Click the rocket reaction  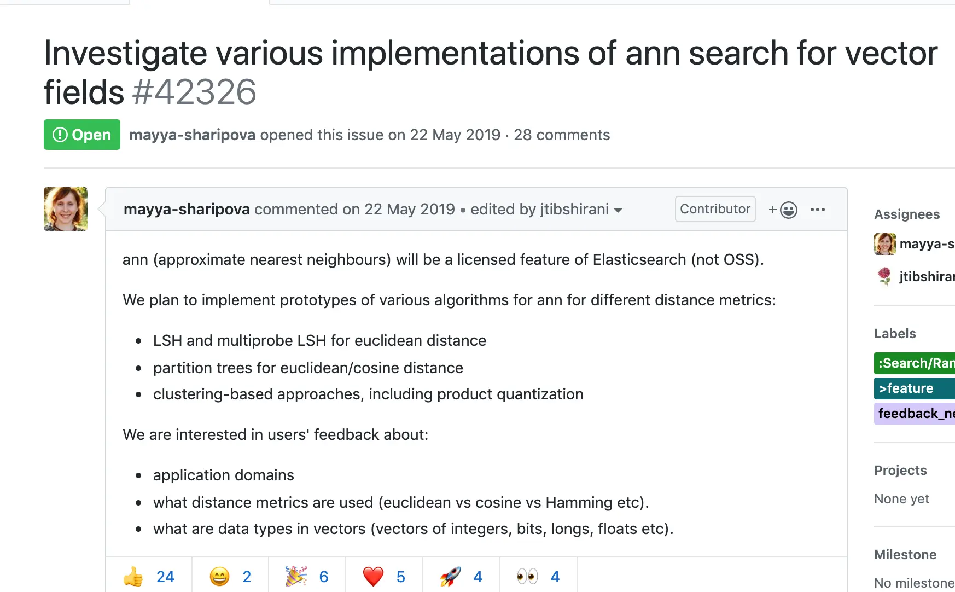pos(461,576)
